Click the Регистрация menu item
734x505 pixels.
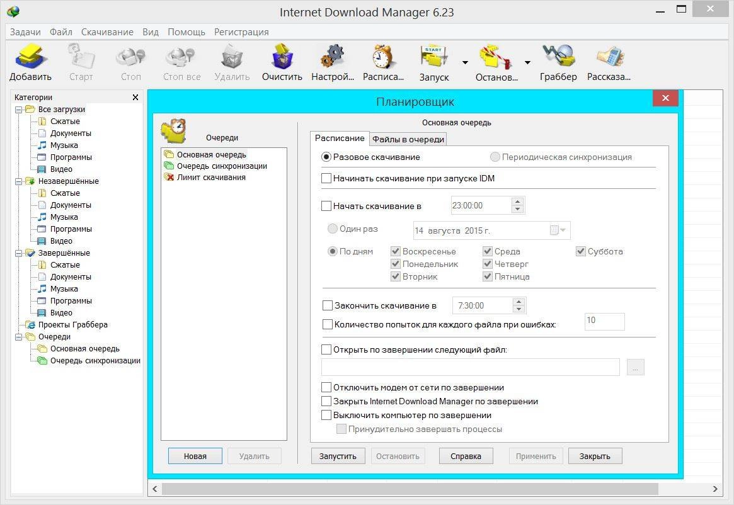point(241,32)
